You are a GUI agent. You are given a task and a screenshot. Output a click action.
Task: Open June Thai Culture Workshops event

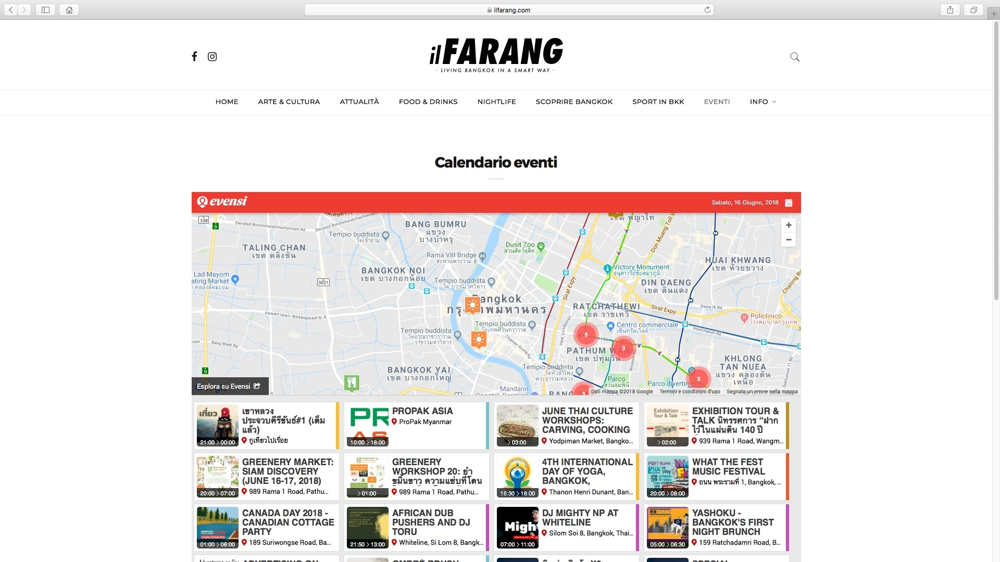(567, 425)
